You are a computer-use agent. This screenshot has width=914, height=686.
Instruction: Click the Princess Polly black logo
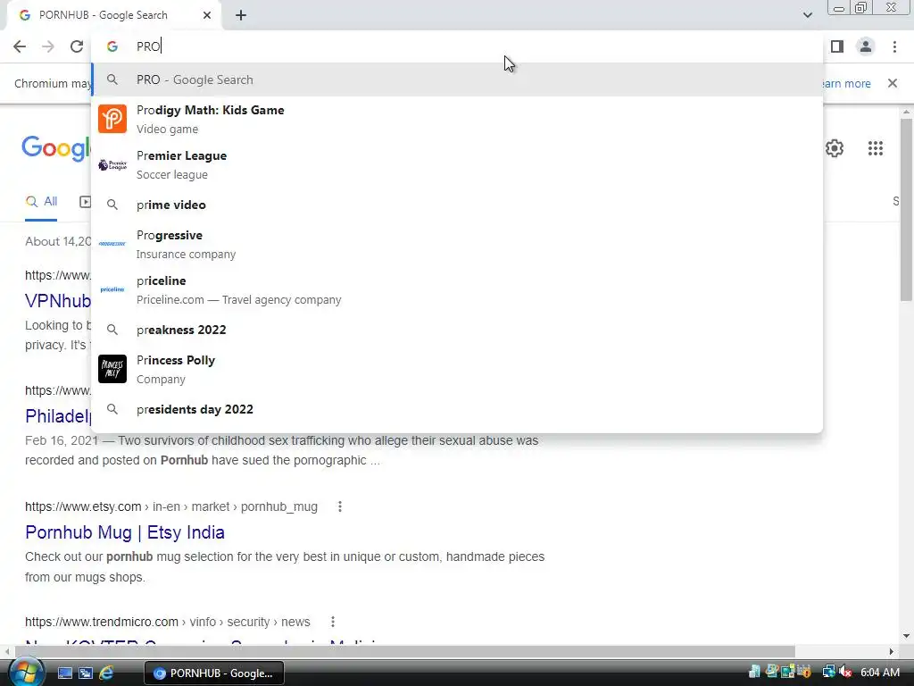pos(112,369)
